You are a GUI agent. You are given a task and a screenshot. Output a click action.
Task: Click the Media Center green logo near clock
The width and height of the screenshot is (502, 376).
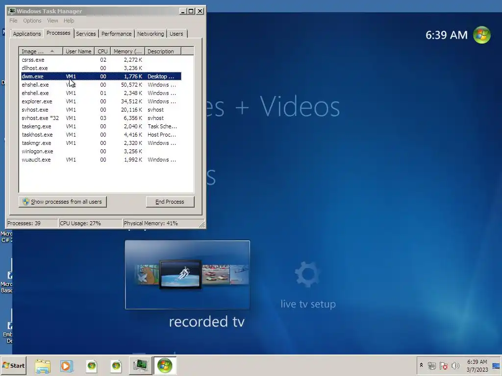tap(482, 35)
